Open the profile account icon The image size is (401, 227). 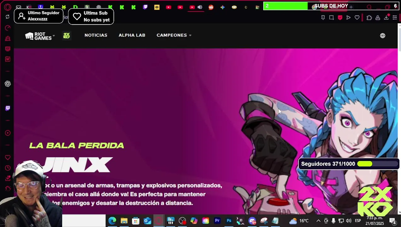[x=378, y=18]
